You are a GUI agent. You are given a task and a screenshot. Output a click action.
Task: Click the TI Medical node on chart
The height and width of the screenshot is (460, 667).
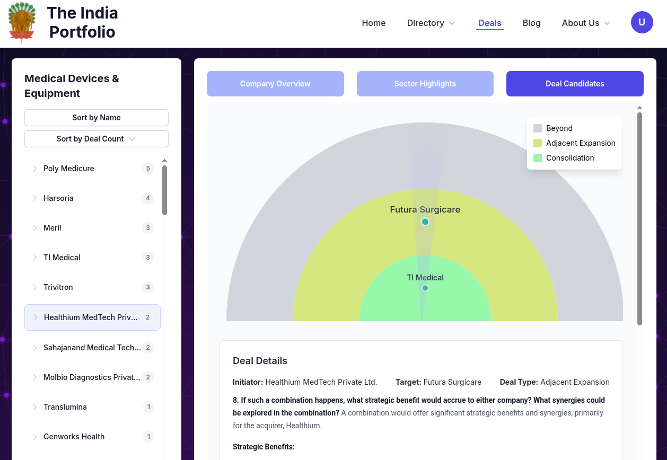(425, 288)
